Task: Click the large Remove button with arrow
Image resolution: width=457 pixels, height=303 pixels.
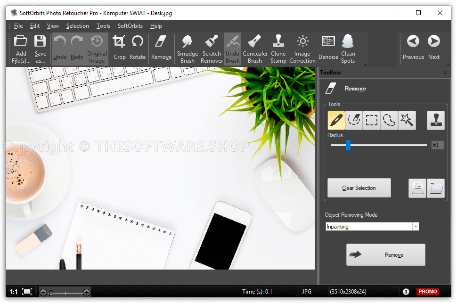Action: [x=385, y=254]
